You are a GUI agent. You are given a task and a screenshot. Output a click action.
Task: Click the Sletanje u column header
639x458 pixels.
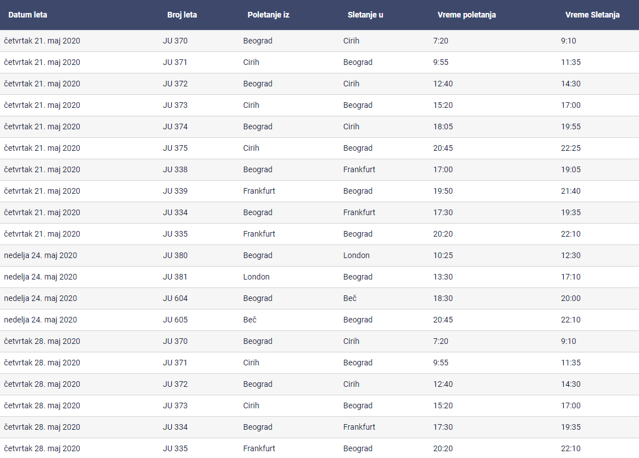tap(365, 15)
